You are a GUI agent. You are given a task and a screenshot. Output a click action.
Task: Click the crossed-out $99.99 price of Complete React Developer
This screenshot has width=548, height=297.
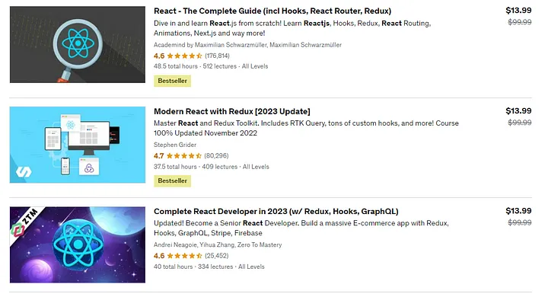pos(519,222)
